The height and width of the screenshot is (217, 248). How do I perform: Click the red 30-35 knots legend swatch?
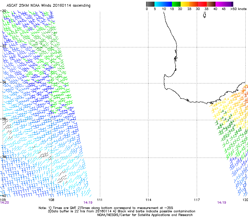pos(202,4)
